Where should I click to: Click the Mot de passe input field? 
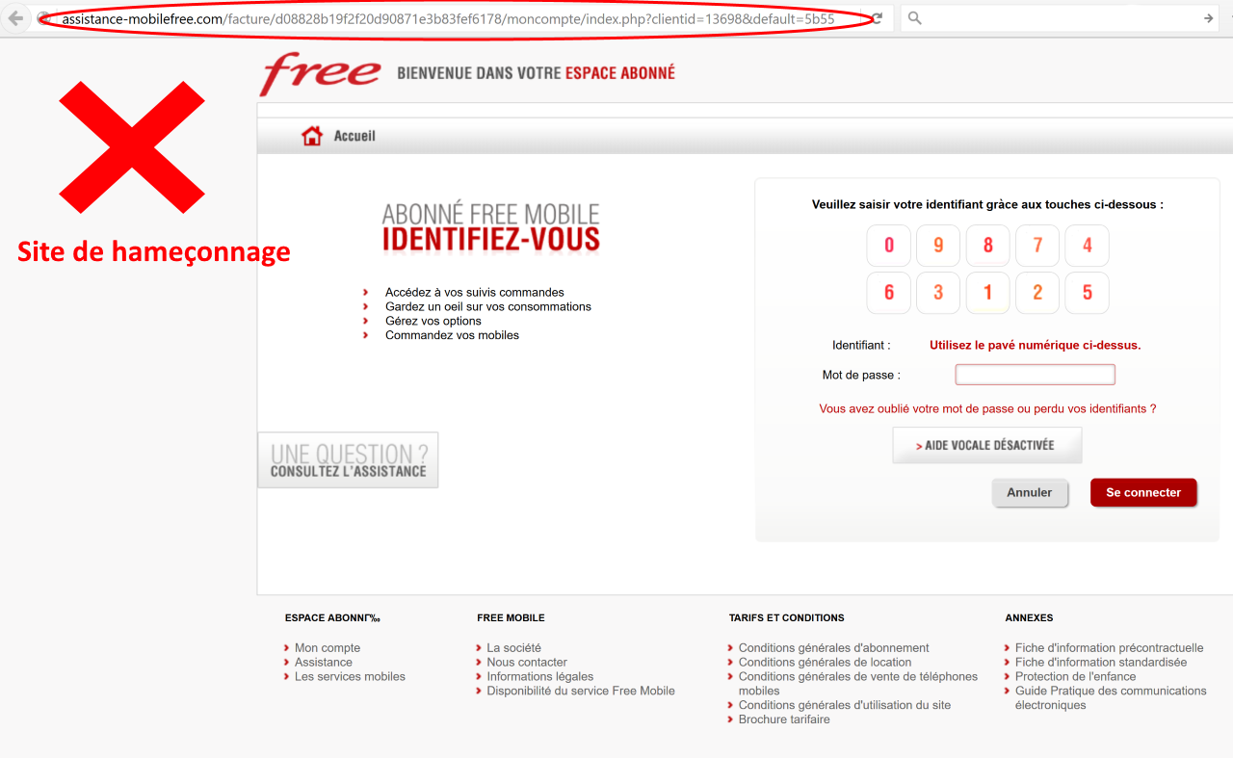[1035, 375]
